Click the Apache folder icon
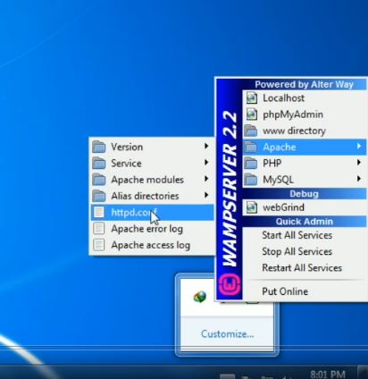The height and width of the screenshot is (379, 368). (251, 147)
